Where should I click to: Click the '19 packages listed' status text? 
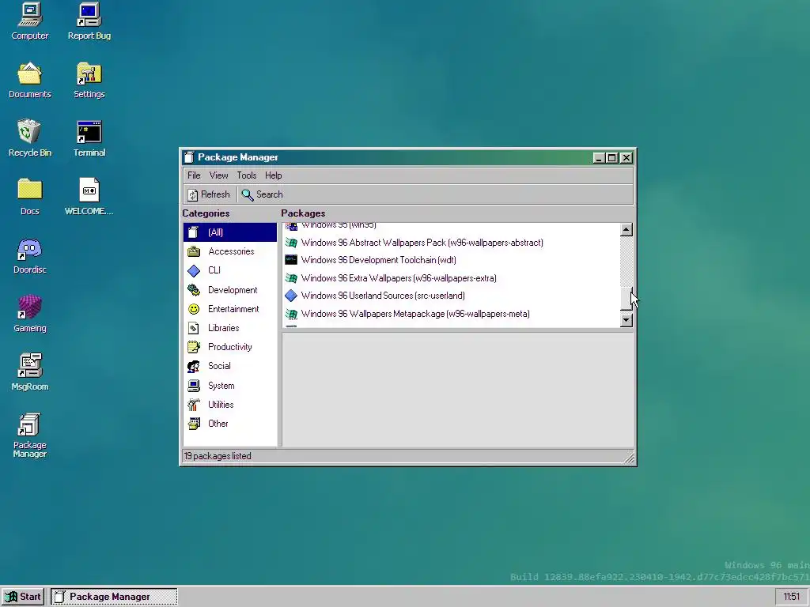point(218,456)
